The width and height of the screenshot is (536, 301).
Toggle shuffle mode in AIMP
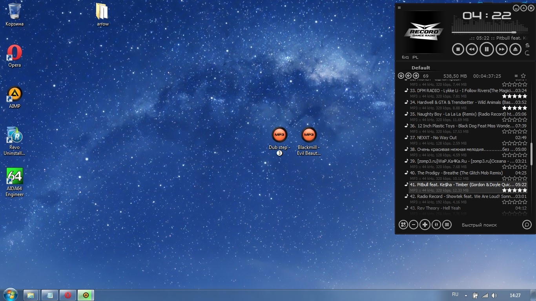coord(527,46)
